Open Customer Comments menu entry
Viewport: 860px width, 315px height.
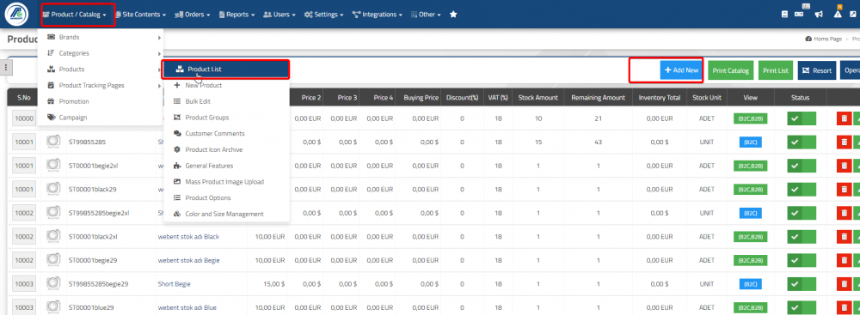tap(226, 134)
